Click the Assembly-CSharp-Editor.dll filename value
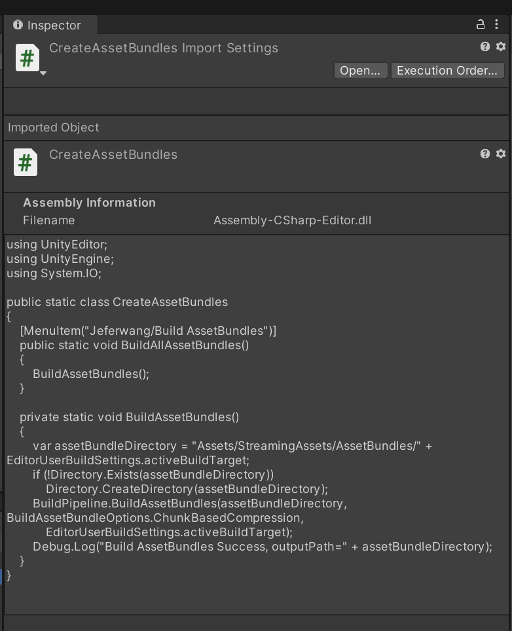 coord(292,220)
